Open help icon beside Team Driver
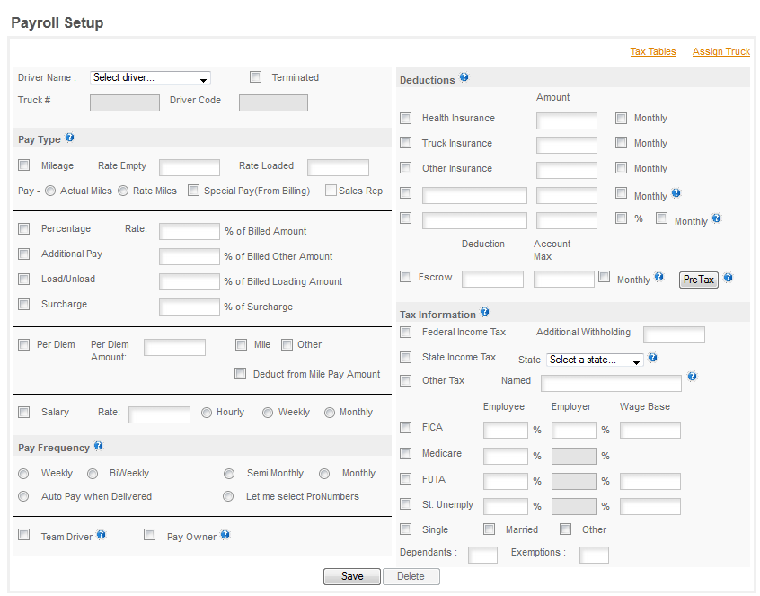760x596 pixels. pos(101,534)
